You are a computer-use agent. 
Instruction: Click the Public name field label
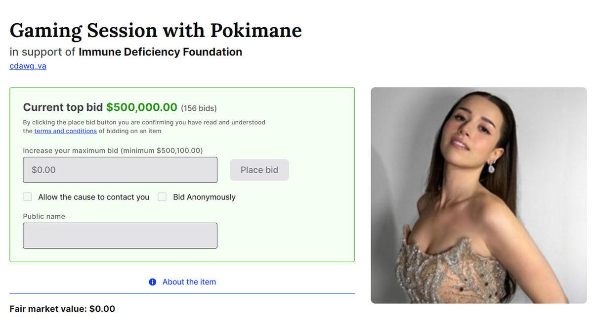(x=44, y=216)
